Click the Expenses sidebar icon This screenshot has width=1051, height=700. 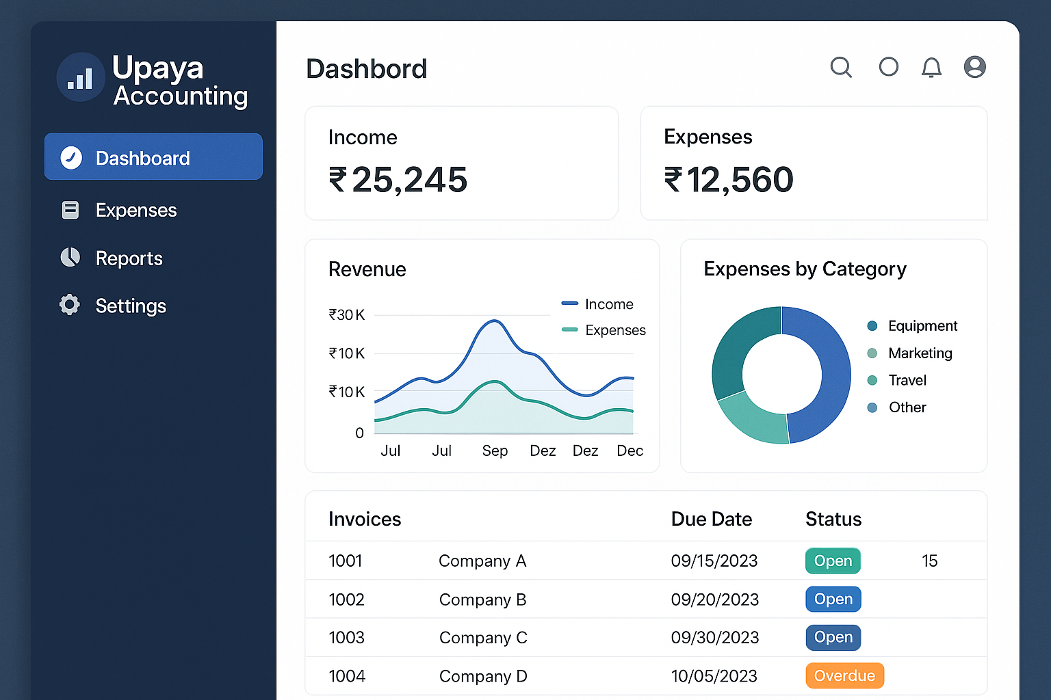pyautogui.click(x=70, y=210)
